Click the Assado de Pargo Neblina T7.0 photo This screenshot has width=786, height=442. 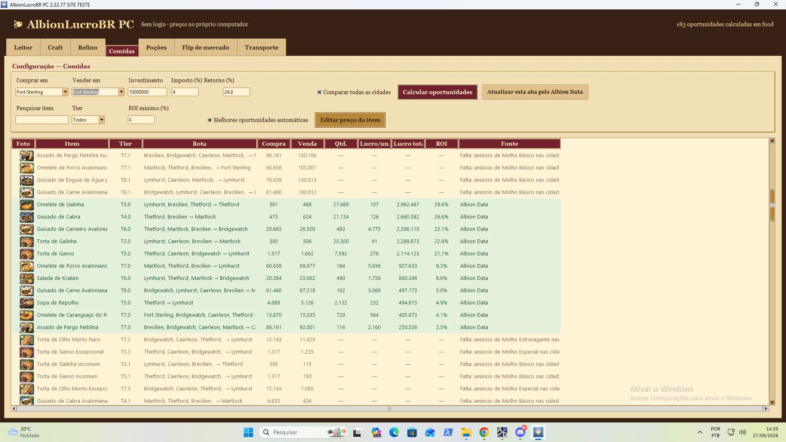click(x=27, y=327)
